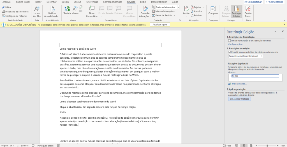Click Mostrar Marcações
Image resolution: width=287 pixels, height=147 pixels.
164,12
